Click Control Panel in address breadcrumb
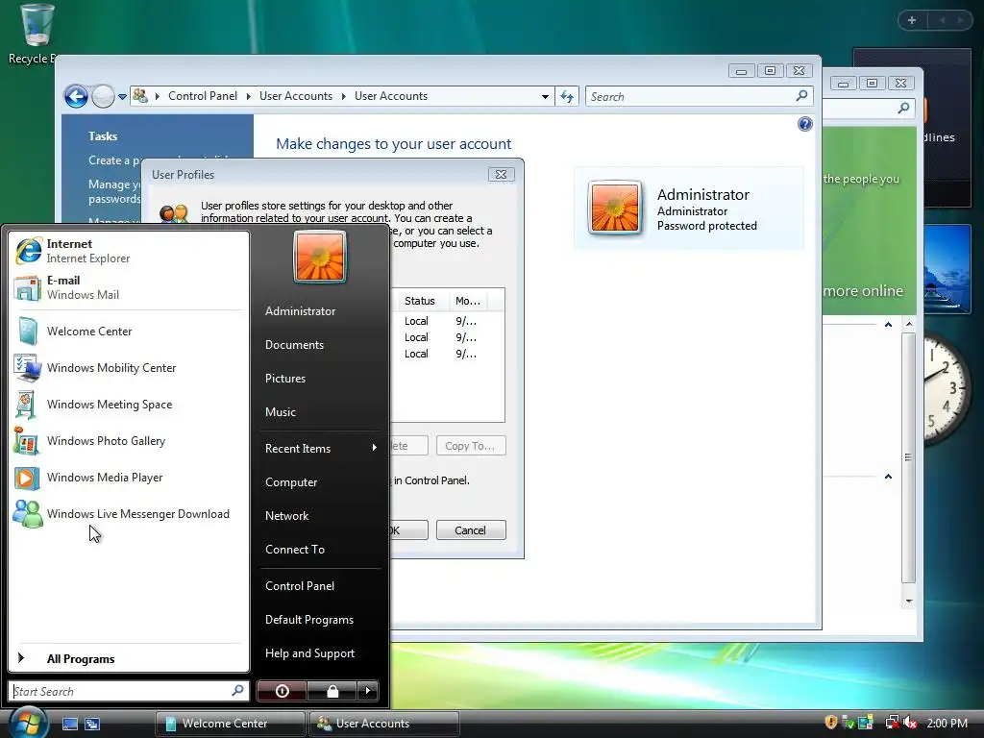 (203, 96)
